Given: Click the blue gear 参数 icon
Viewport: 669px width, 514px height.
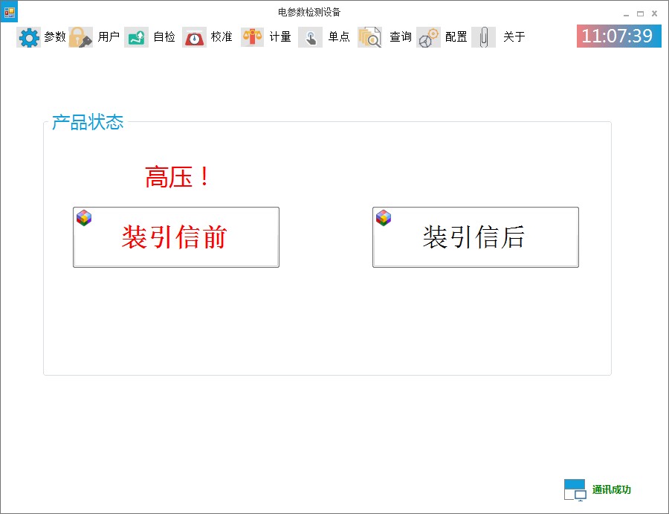Looking at the screenshot, I should [29, 37].
